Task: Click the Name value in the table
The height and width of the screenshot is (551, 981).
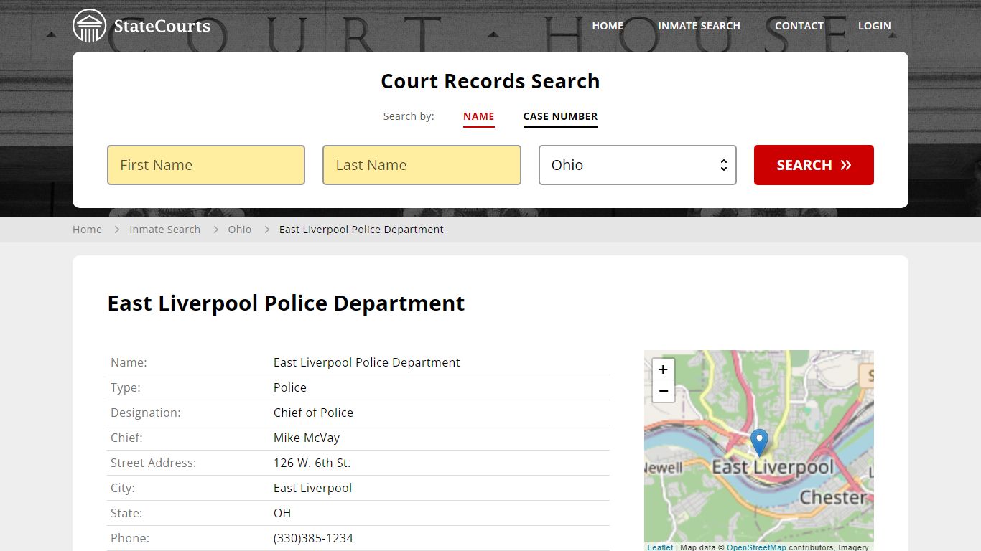Action: [367, 362]
